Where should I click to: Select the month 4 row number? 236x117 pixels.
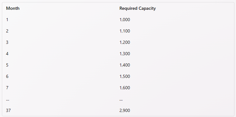(x=7, y=54)
